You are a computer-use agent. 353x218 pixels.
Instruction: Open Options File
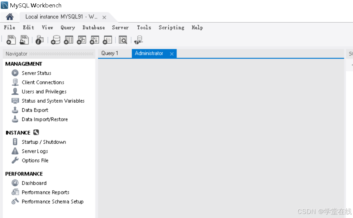[35, 160]
